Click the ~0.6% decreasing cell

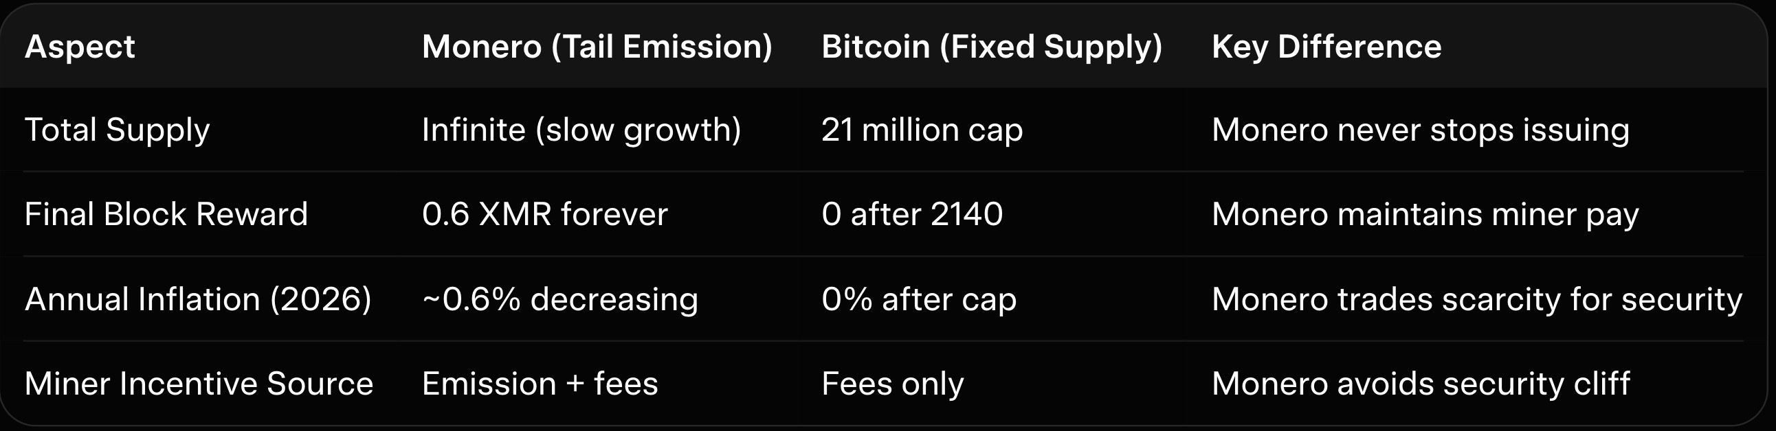coord(560,299)
